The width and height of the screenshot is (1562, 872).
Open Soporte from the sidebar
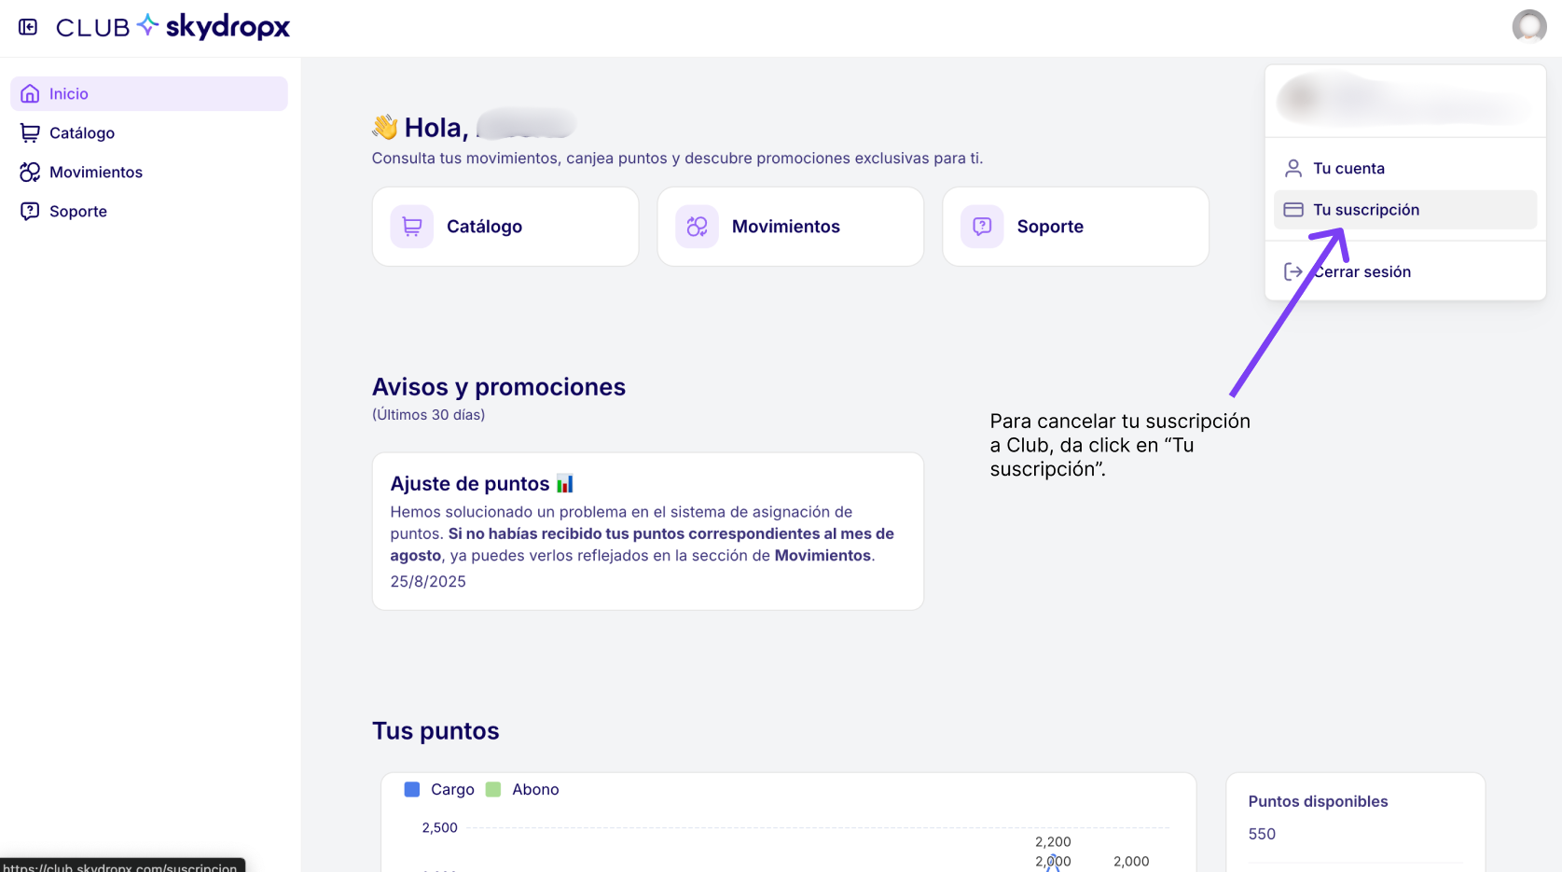tap(149, 211)
